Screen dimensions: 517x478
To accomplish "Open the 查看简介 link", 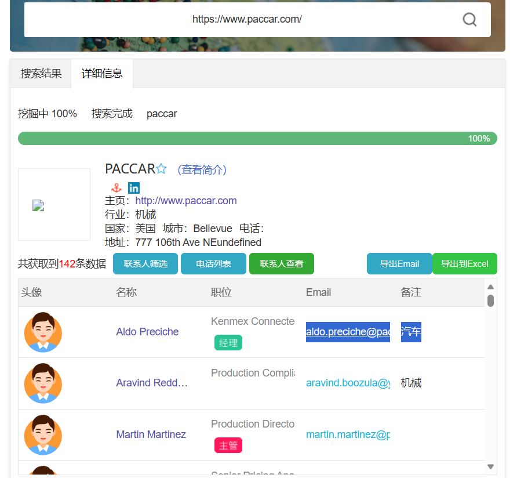I will [x=202, y=169].
